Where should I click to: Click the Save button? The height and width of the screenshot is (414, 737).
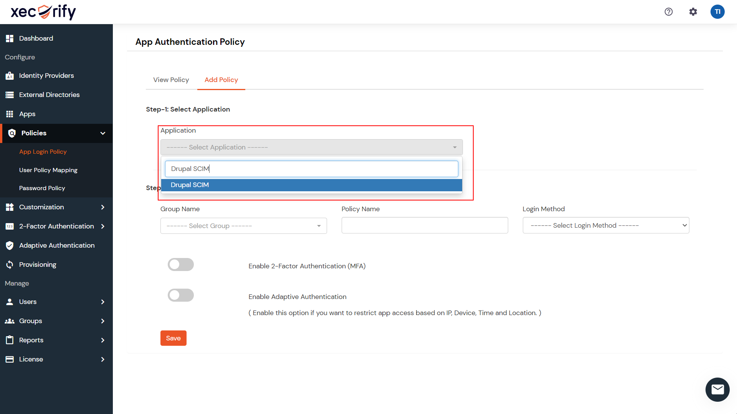tap(173, 338)
